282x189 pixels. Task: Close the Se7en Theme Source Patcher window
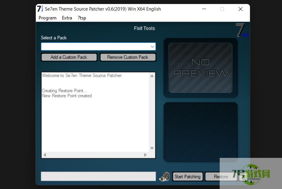241,9
